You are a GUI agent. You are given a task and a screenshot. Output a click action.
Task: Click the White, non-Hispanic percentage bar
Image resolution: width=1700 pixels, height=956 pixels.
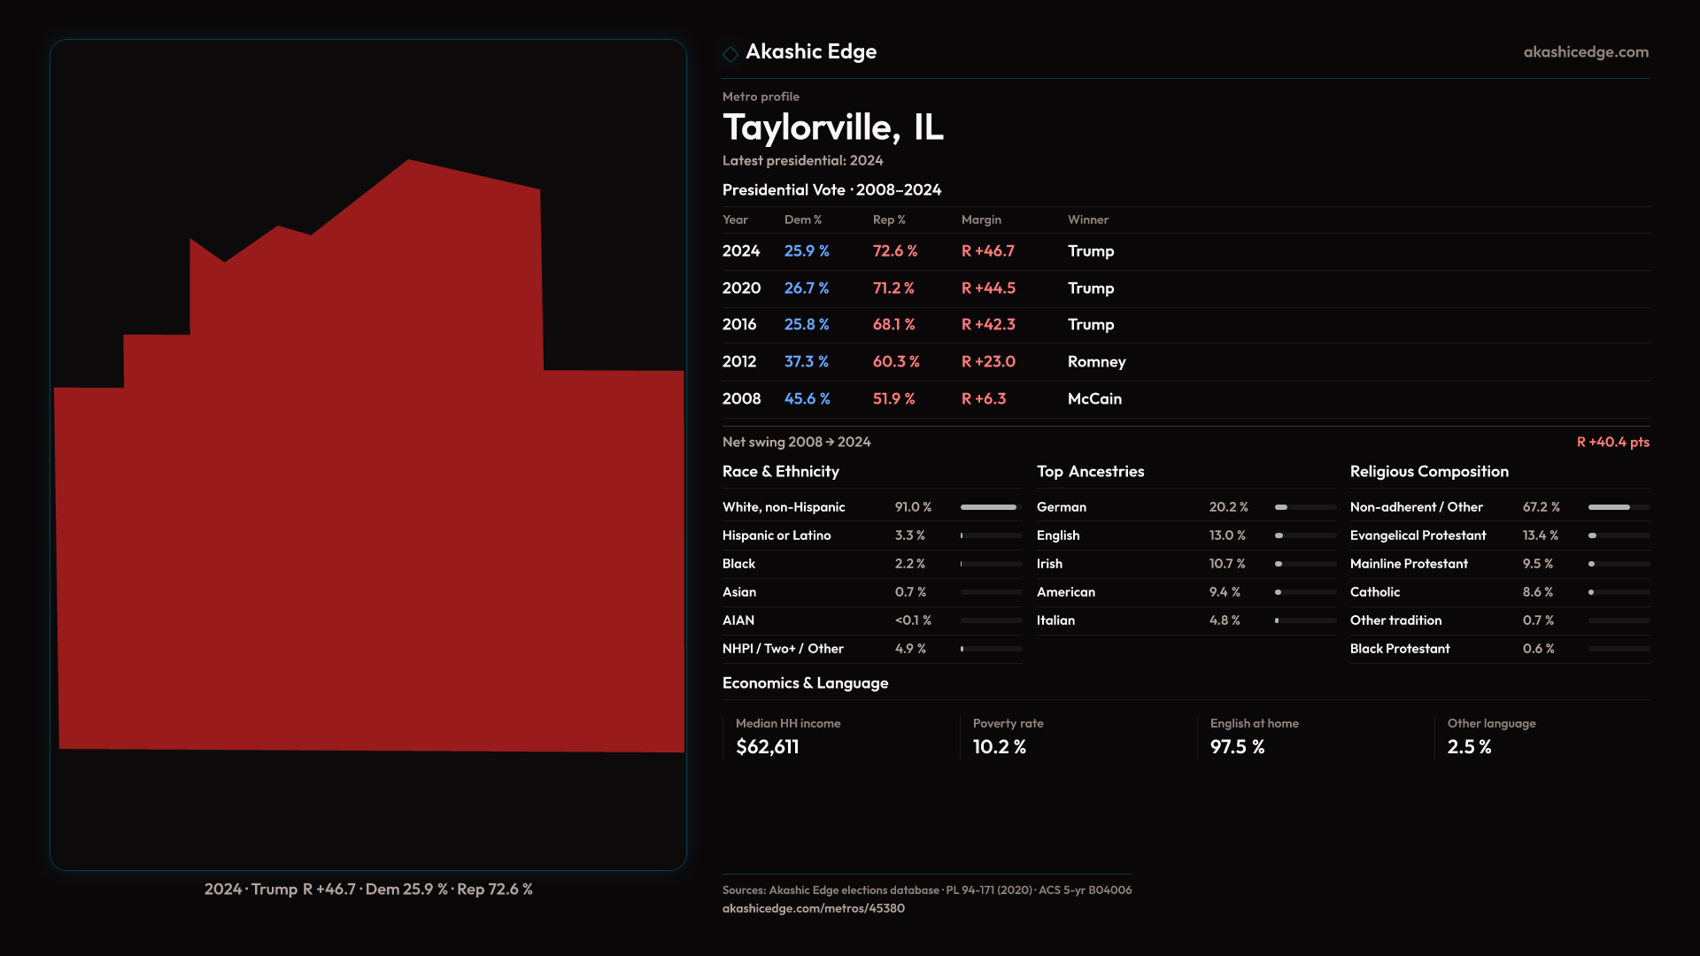990,507
